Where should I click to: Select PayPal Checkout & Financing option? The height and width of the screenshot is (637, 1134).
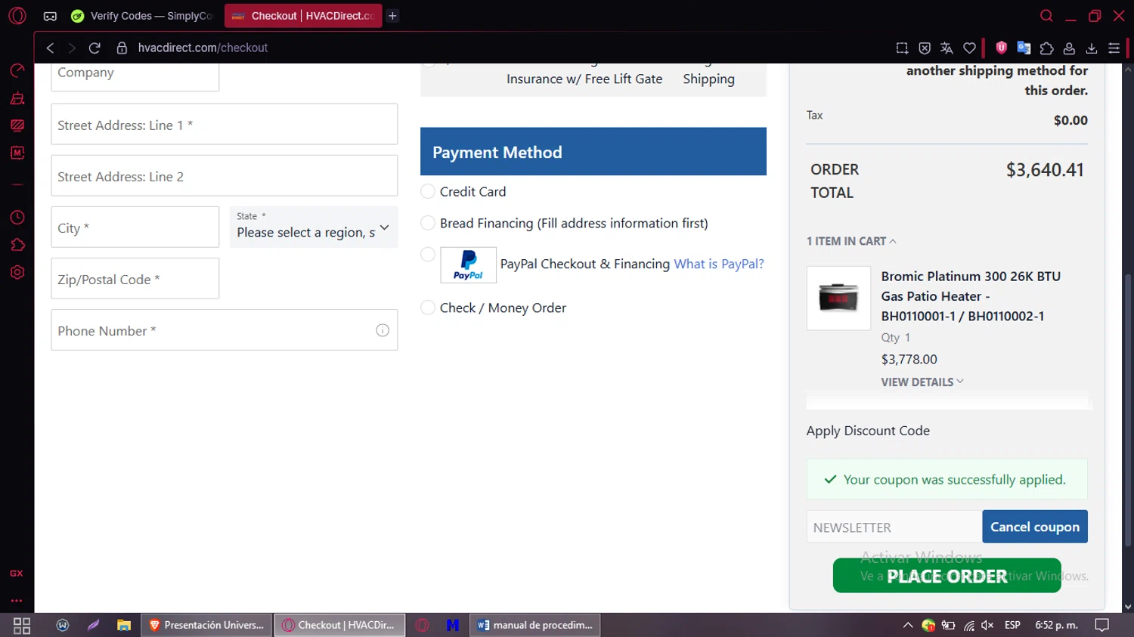click(428, 255)
